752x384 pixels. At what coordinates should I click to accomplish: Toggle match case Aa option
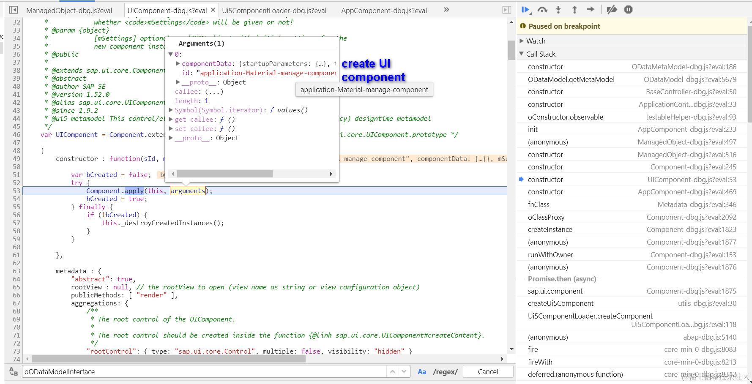point(422,372)
